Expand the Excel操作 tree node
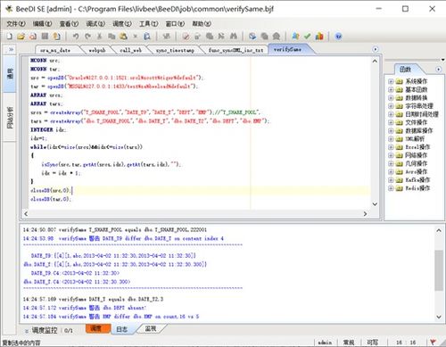This screenshot has width=446, height=347. click(391, 147)
